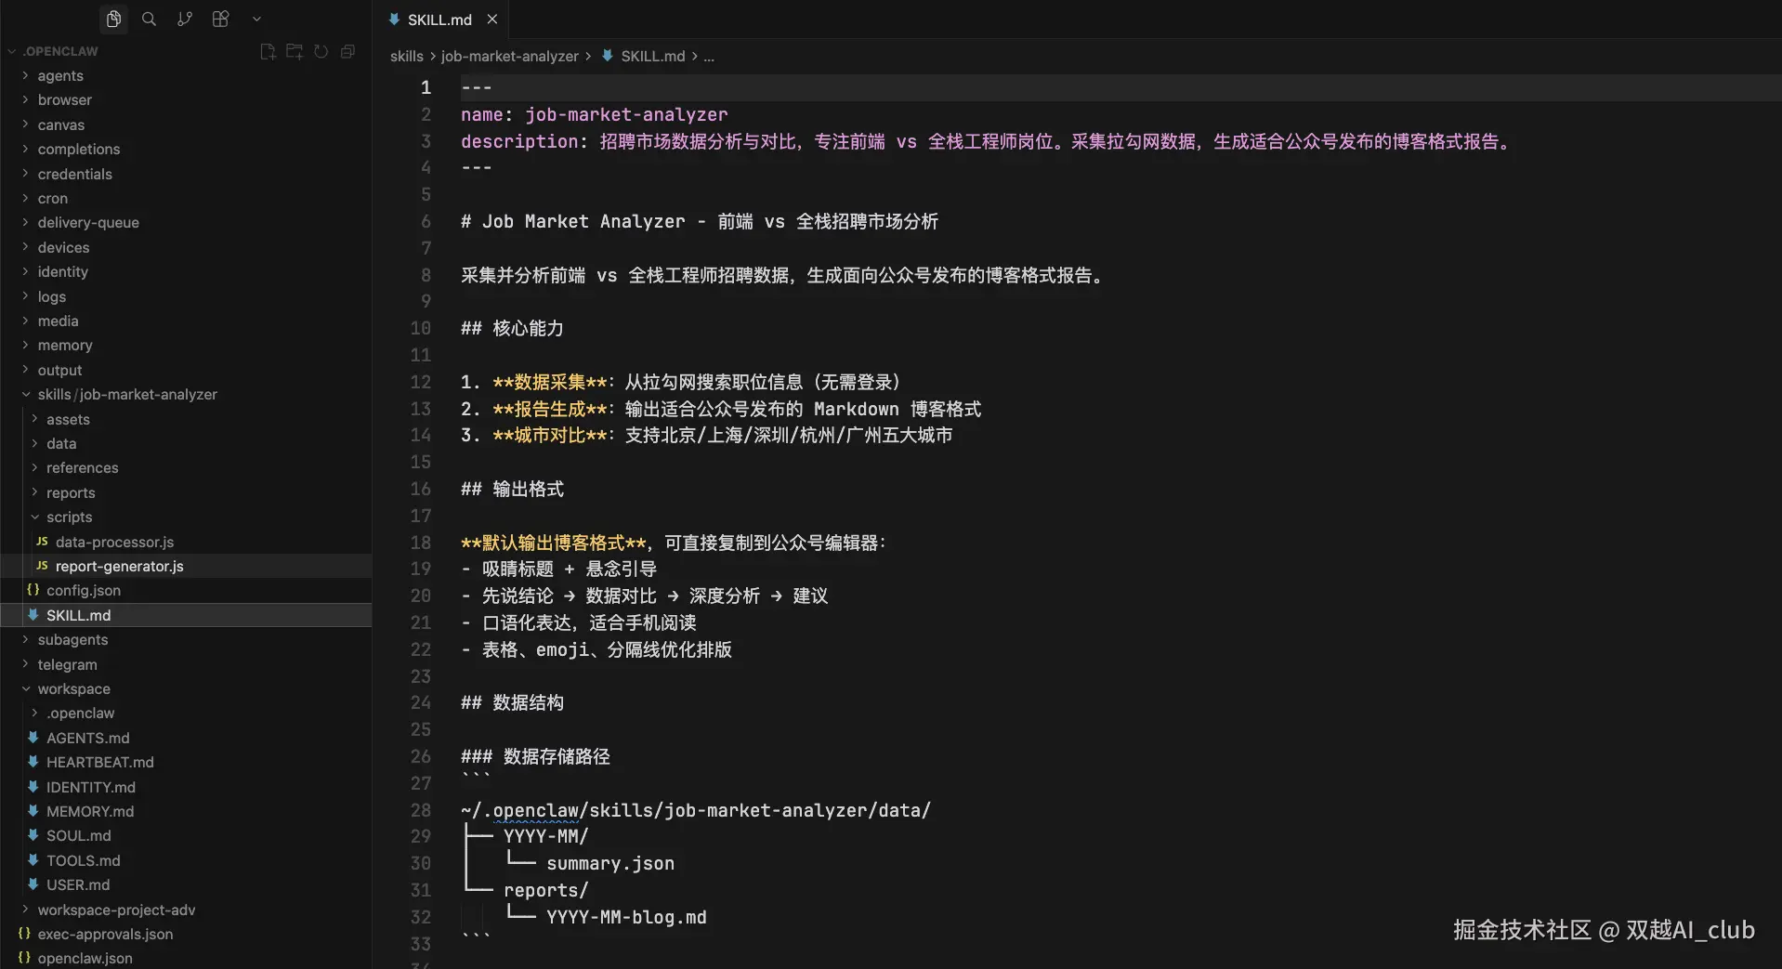Expand the references folder

tap(83, 468)
